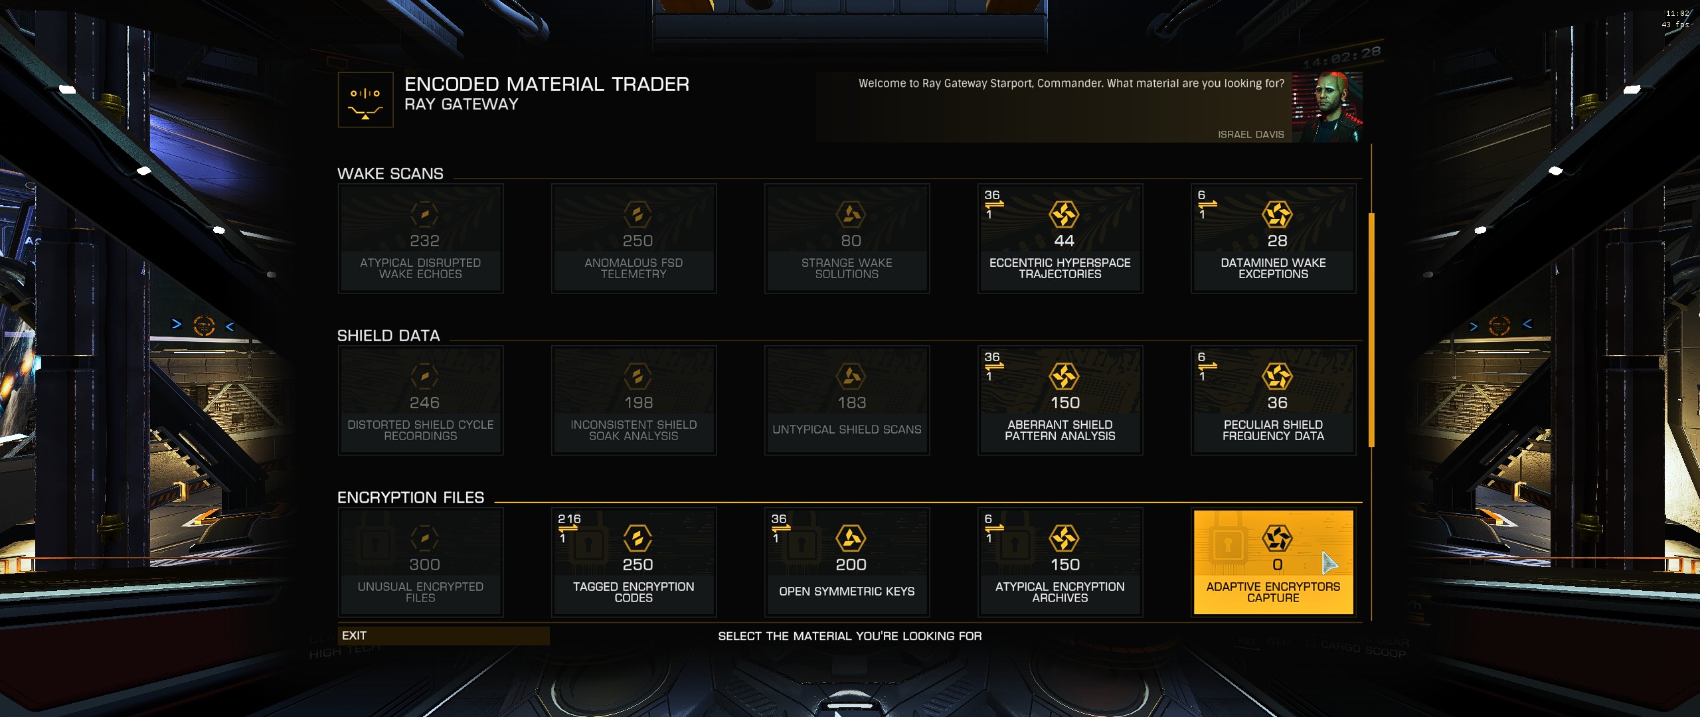The width and height of the screenshot is (1700, 717).
Task: Click trade ratio arrows on Tagged Encryption Codes
Action: (568, 528)
